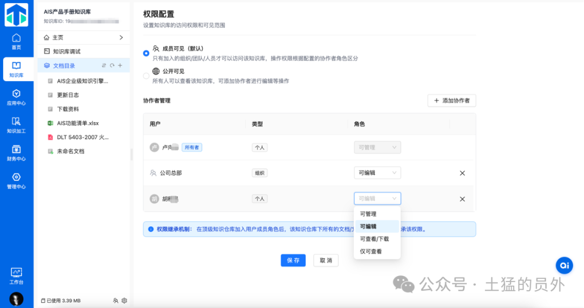Viewport: 584px width, 308px height.
Task: Click the 用户 column header
Action: point(155,124)
